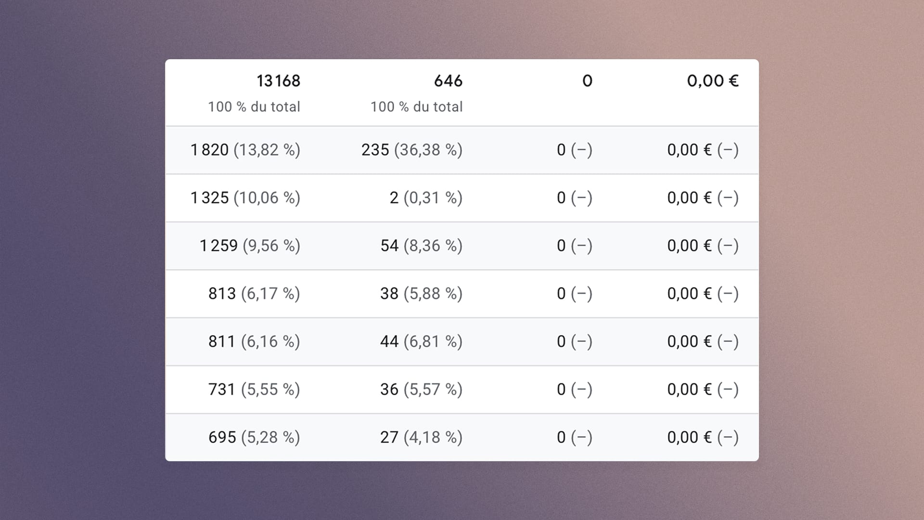Click the header total showing 0
924x520 pixels.
[587, 81]
